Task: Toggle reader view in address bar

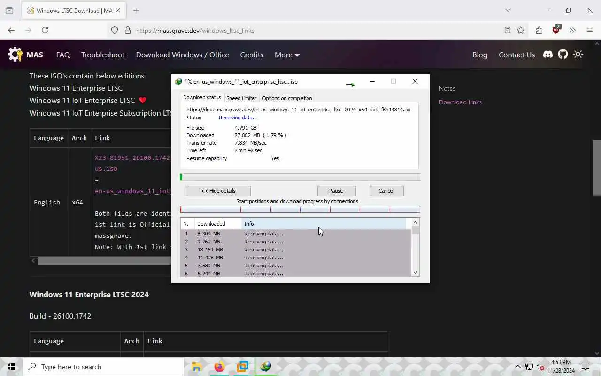Action: pos(507,30)
